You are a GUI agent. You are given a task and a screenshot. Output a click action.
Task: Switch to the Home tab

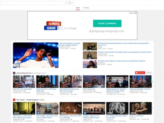coord(78,8)
